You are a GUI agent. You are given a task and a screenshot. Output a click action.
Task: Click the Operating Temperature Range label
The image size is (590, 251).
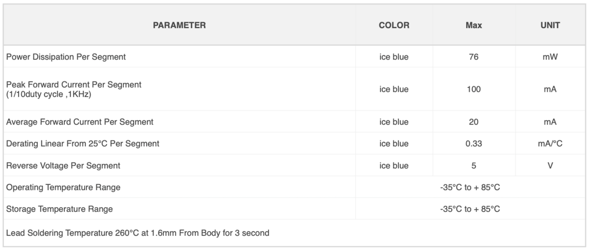pyautogui.click(x=63, y=187)
